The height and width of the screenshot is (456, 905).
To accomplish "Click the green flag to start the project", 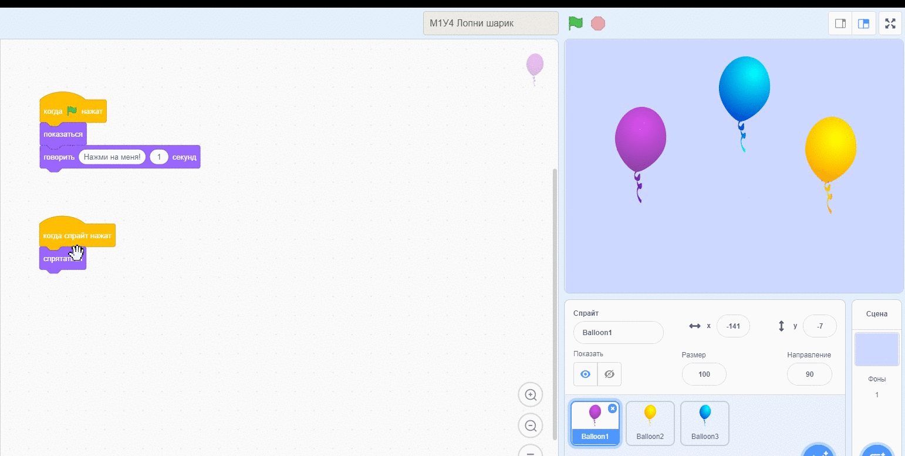I will pos(575,23).
